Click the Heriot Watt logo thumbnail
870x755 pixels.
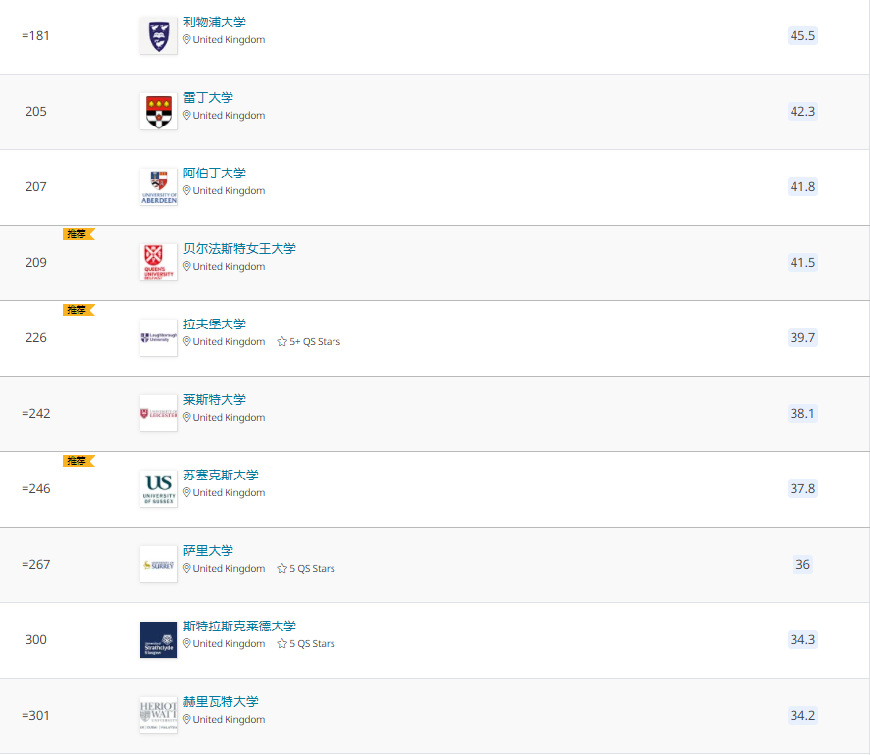click(x=159, y=715)
